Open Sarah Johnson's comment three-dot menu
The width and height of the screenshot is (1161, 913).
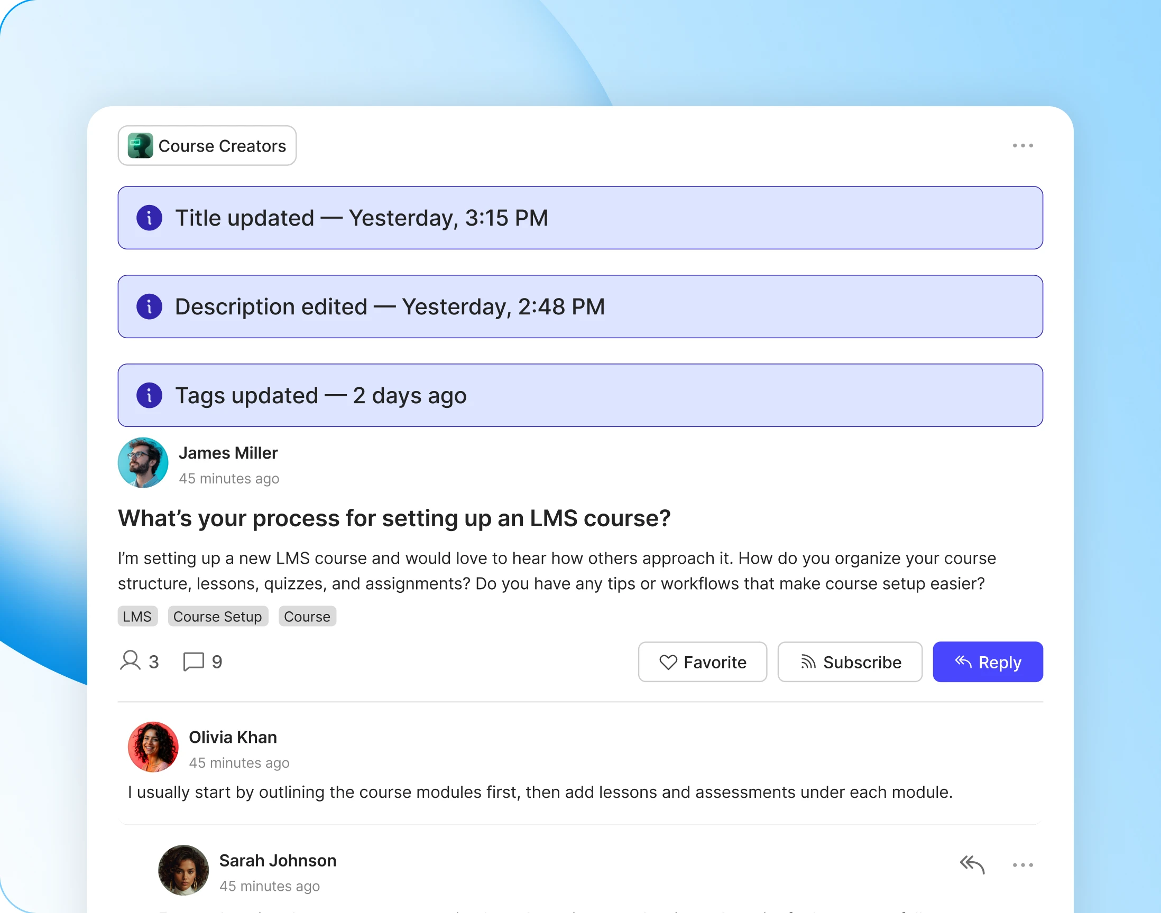tap(1022, 864)
